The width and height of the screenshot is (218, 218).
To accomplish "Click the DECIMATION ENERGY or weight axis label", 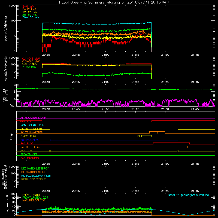I will point(4,177).
